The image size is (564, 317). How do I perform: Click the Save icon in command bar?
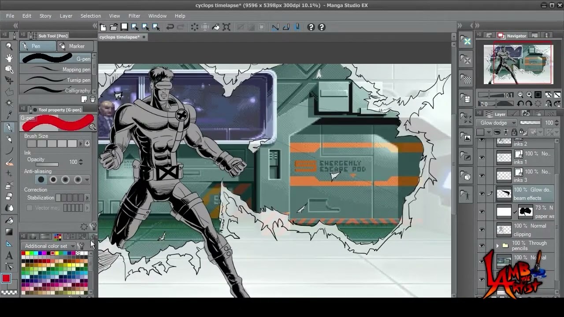[124, 27]
